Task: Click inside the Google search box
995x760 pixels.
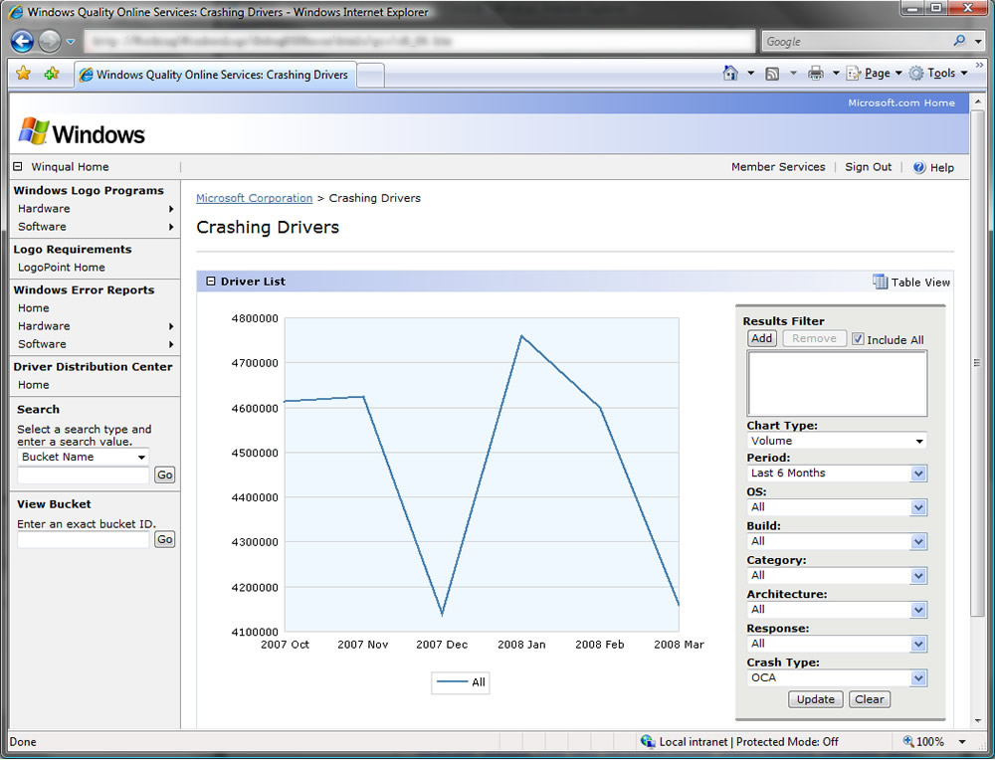Action: click(x=857, y=41)
